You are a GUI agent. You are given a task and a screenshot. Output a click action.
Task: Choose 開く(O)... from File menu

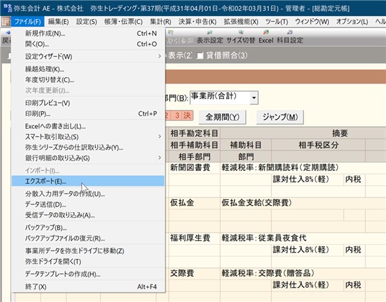click(x=88, y=44)
